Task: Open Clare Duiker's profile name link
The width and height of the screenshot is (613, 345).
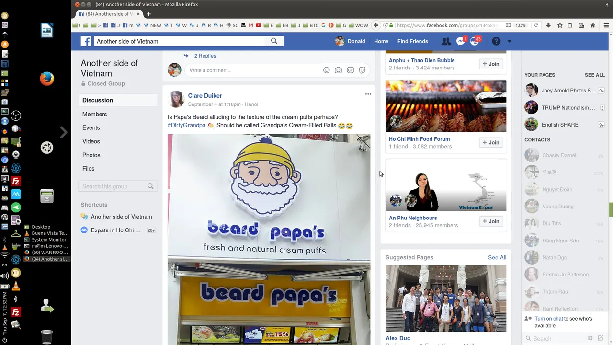Action: pyautogui.click(x=205, y=96)
